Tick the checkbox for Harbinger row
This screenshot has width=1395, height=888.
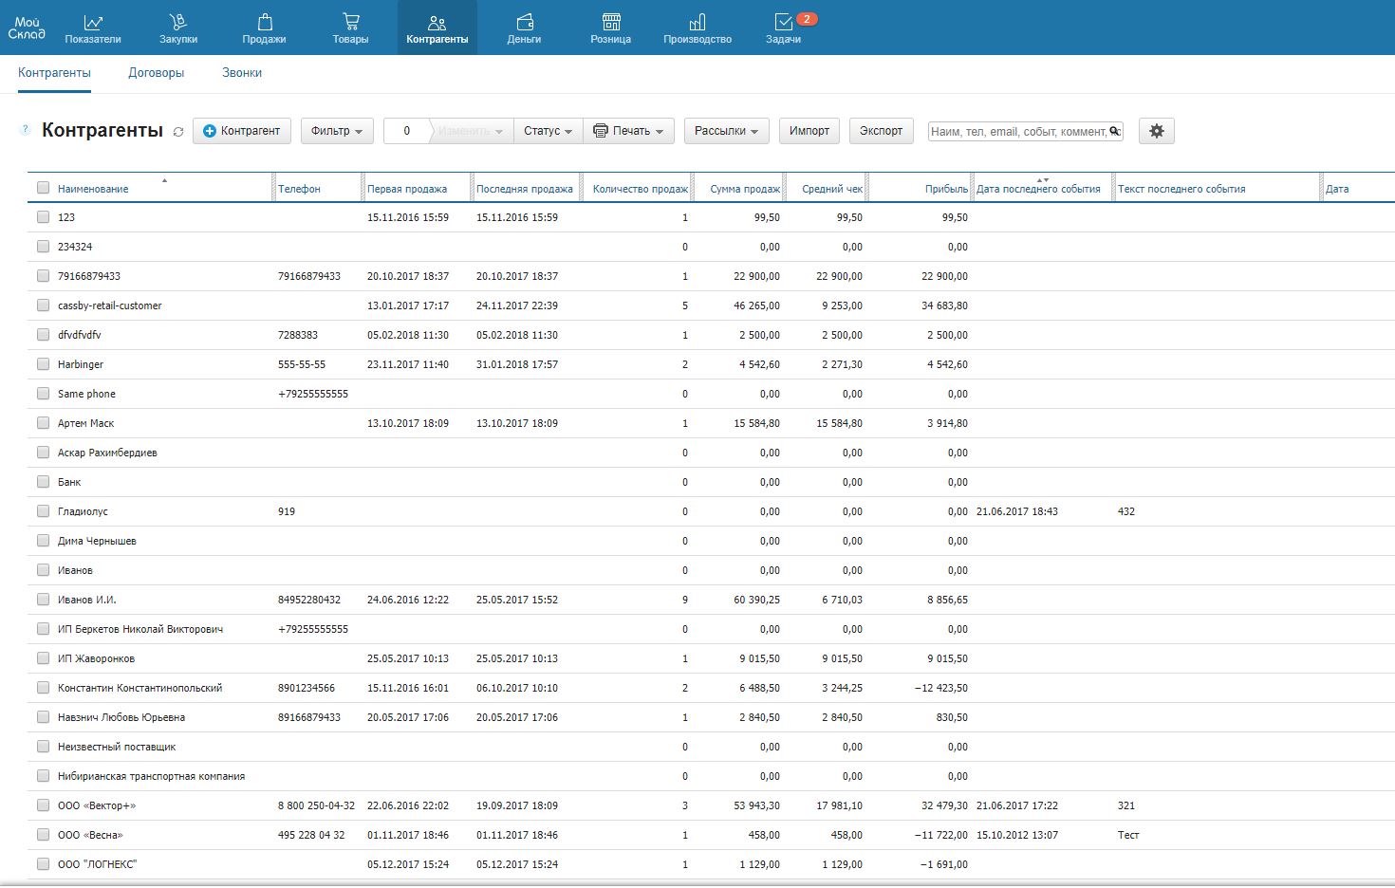click(x=43, y=364)
